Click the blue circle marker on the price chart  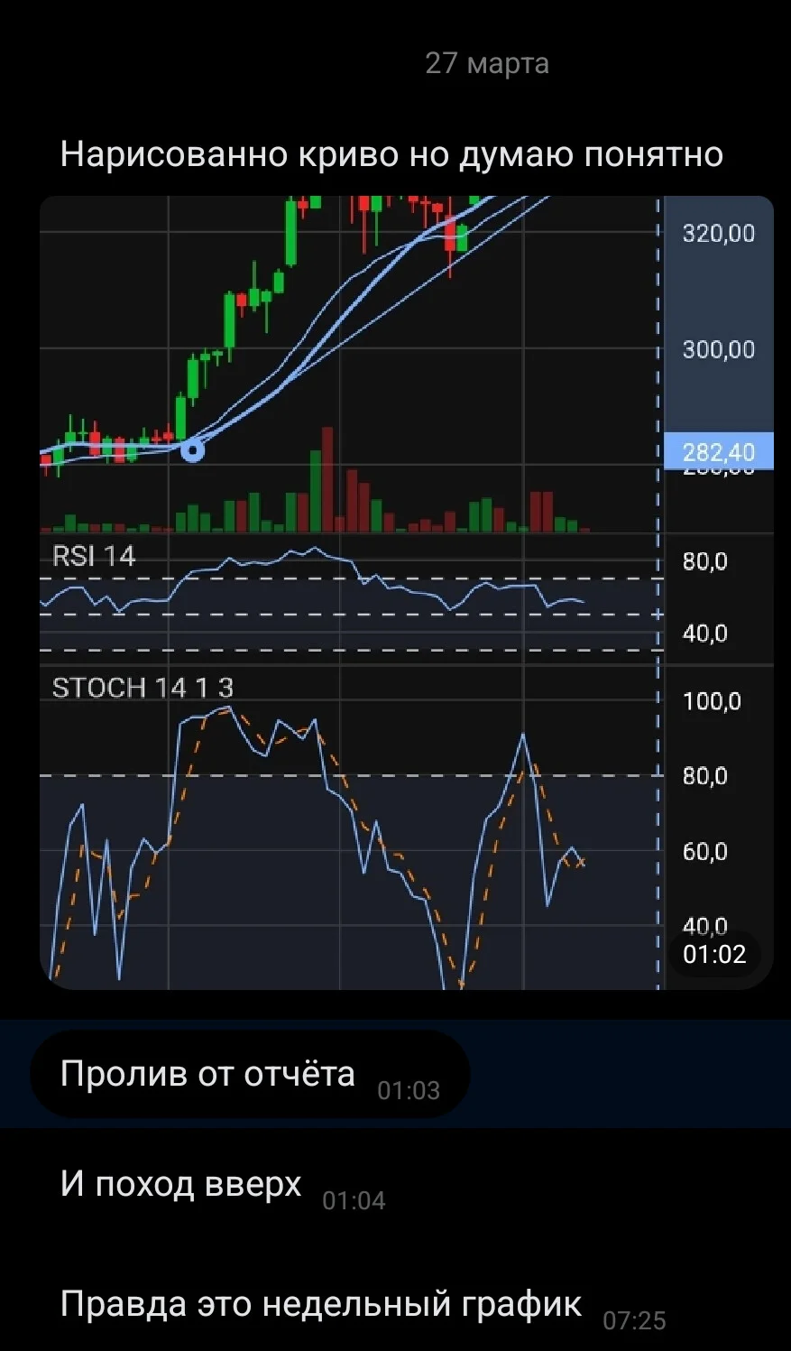click(192, 450)
